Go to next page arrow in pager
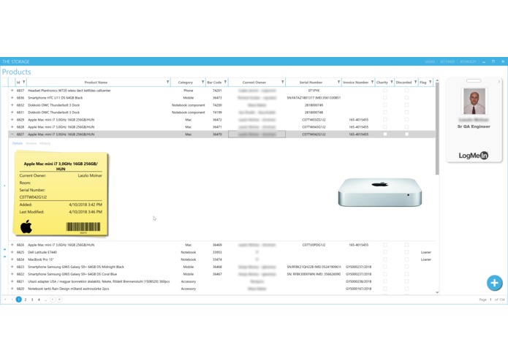Screen dimensions: 508x361 pyautogui.click(x=53, y=300)
